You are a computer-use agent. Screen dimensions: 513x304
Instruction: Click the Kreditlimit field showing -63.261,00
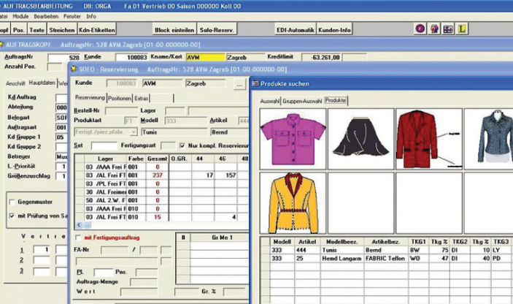tap(321, 58)
